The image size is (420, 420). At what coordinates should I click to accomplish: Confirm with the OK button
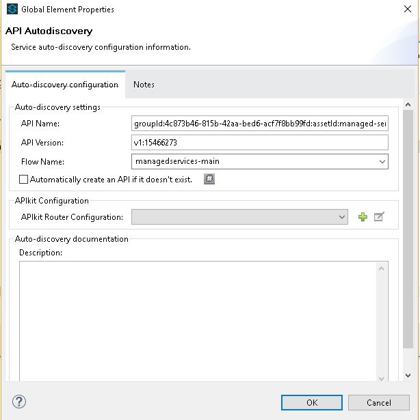pos(312,402)
